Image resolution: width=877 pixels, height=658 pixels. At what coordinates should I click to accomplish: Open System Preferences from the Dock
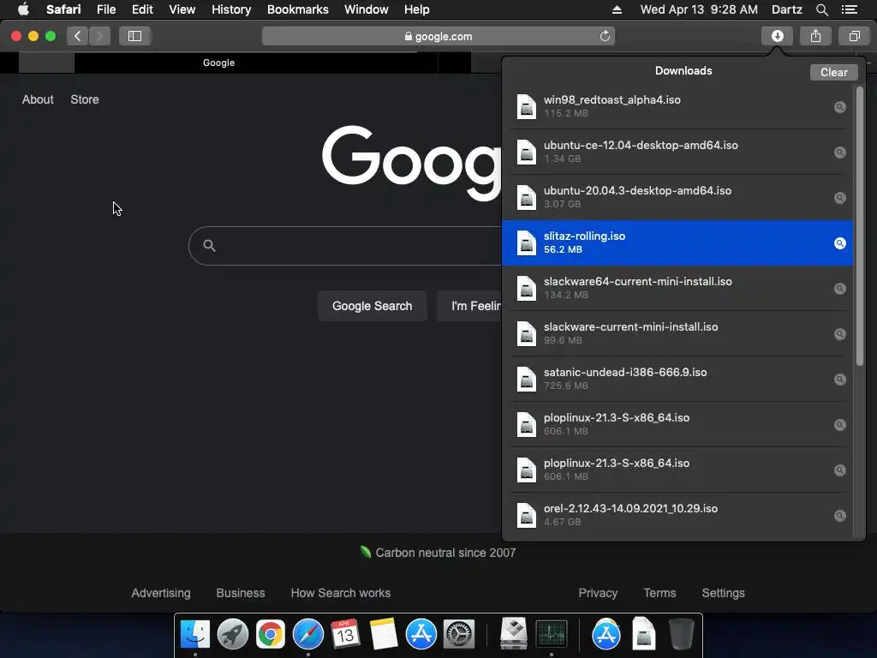(459, 634)
